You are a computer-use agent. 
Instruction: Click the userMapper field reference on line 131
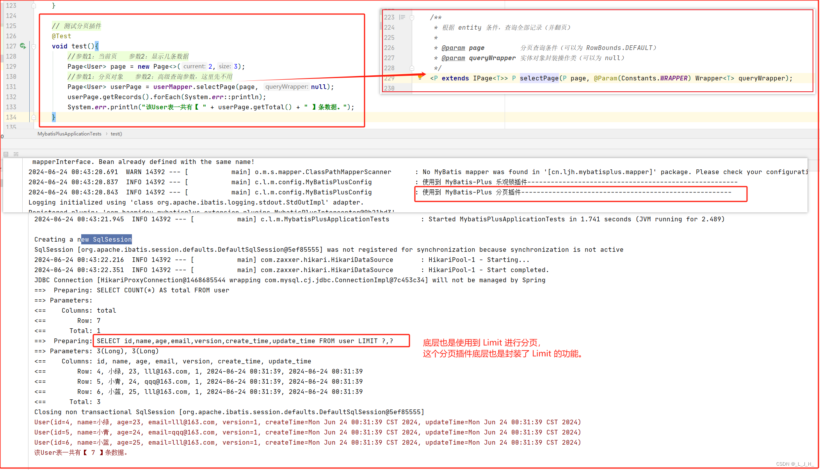coord(173,87)
